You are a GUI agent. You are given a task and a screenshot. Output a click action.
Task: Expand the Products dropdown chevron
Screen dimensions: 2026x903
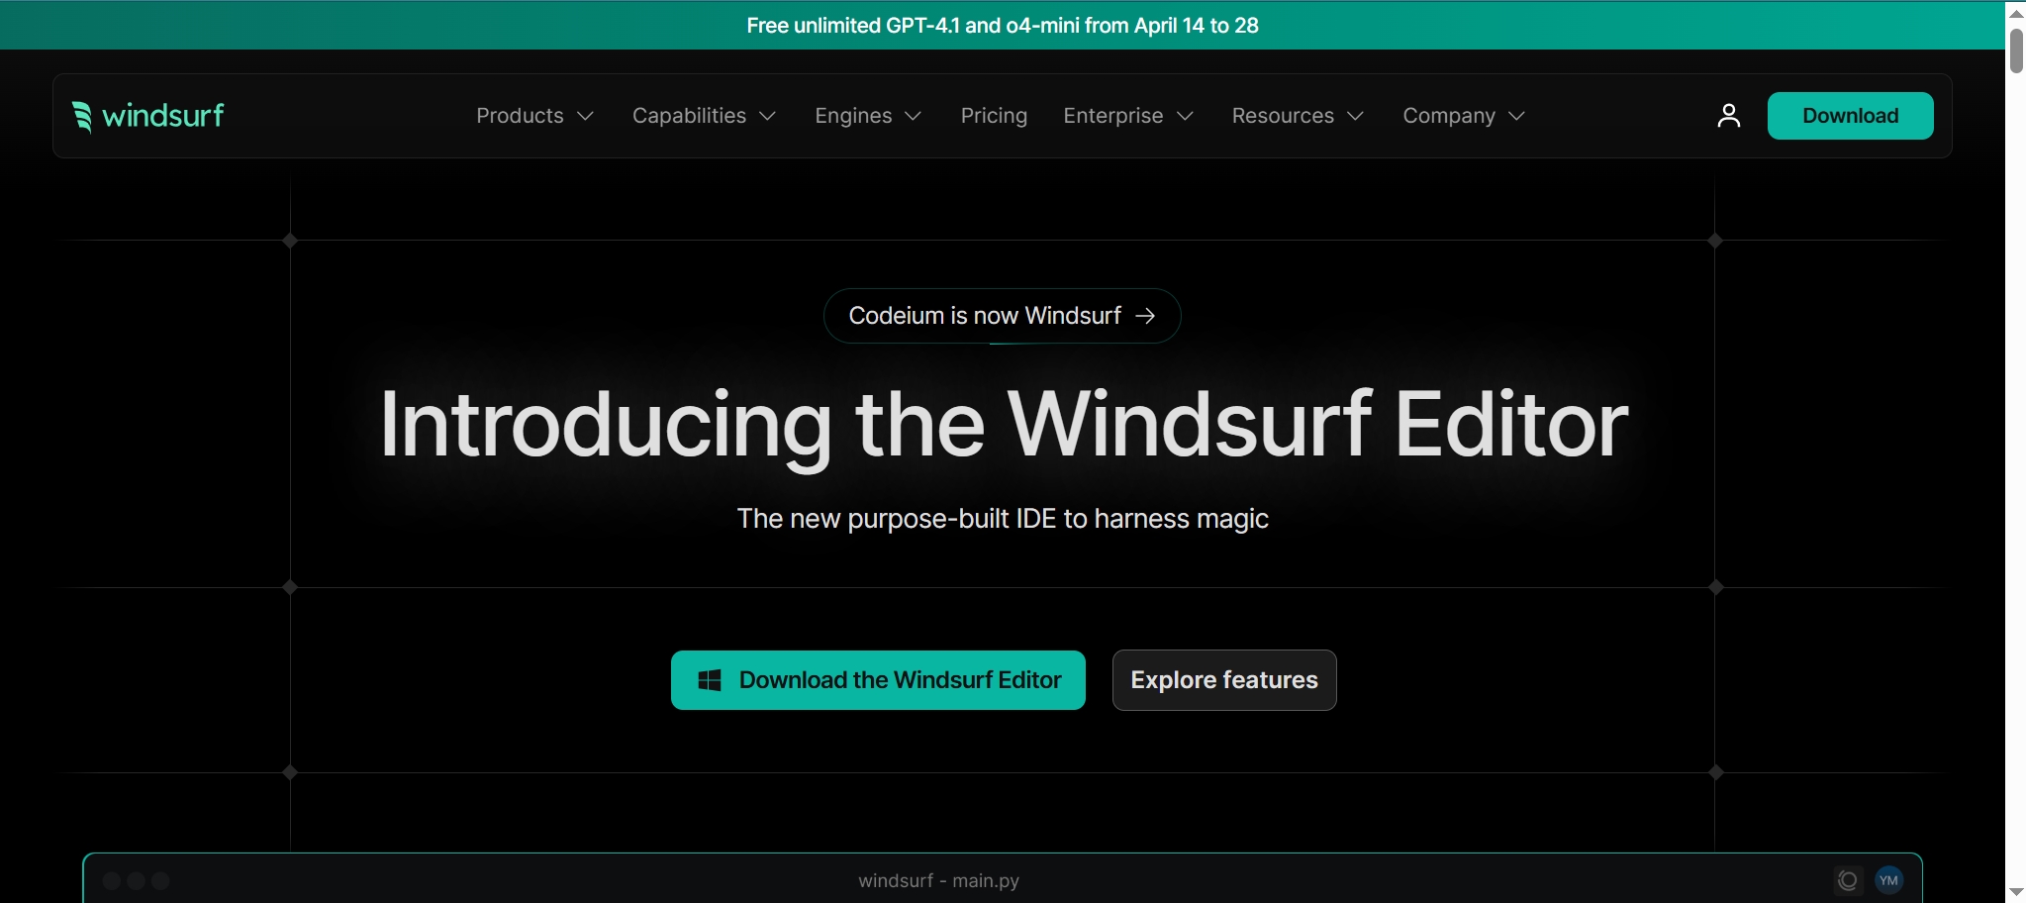[586, 117]
